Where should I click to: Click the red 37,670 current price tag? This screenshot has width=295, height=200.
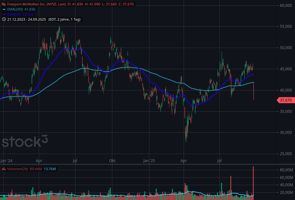(286, 100)
